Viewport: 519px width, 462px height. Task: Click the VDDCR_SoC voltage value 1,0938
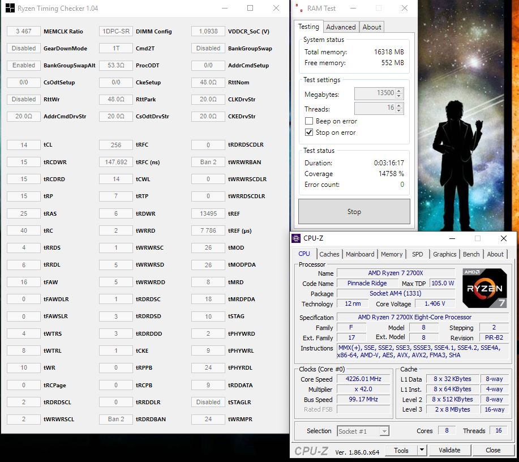208,31
